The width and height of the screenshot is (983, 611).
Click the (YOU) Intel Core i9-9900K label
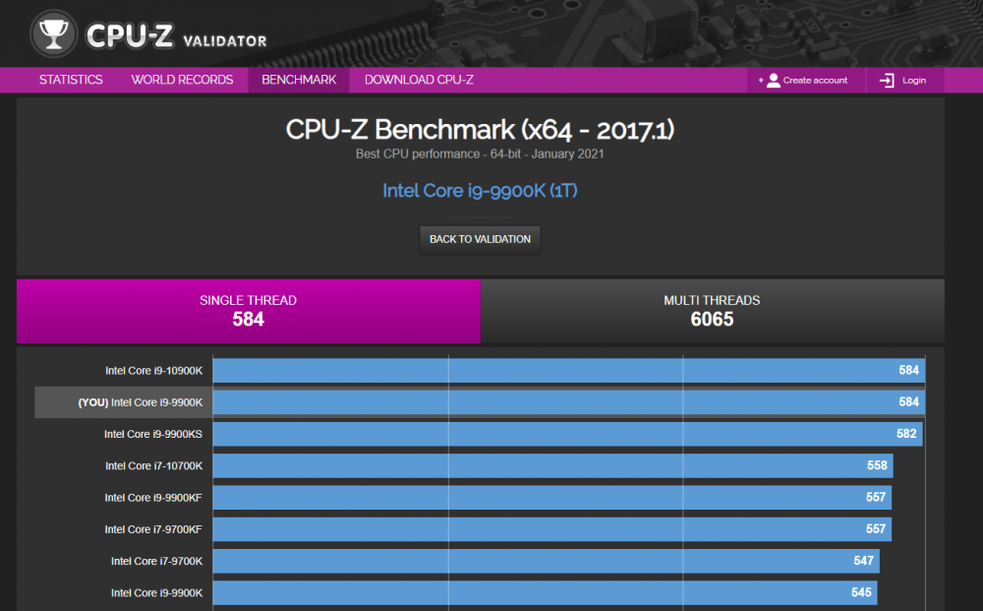(x=141, y=402)
